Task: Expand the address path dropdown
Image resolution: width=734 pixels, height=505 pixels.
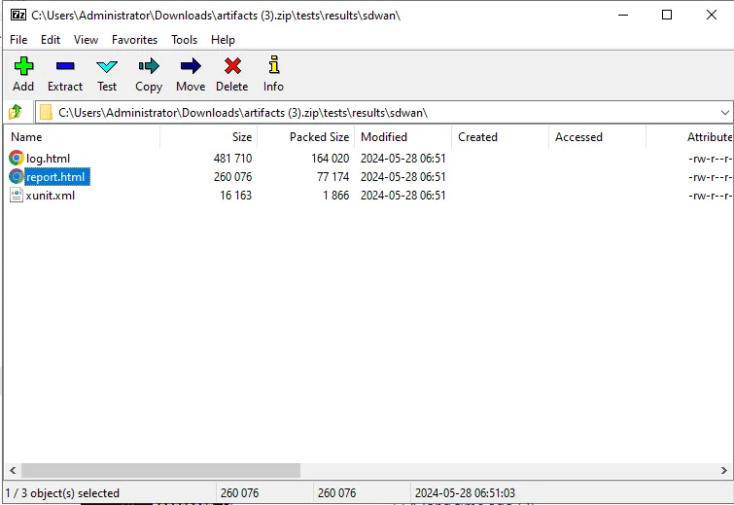Action: (724, 112)
